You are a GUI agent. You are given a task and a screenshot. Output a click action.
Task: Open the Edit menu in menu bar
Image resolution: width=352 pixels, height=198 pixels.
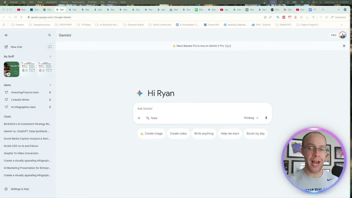(x=31, y=2)
